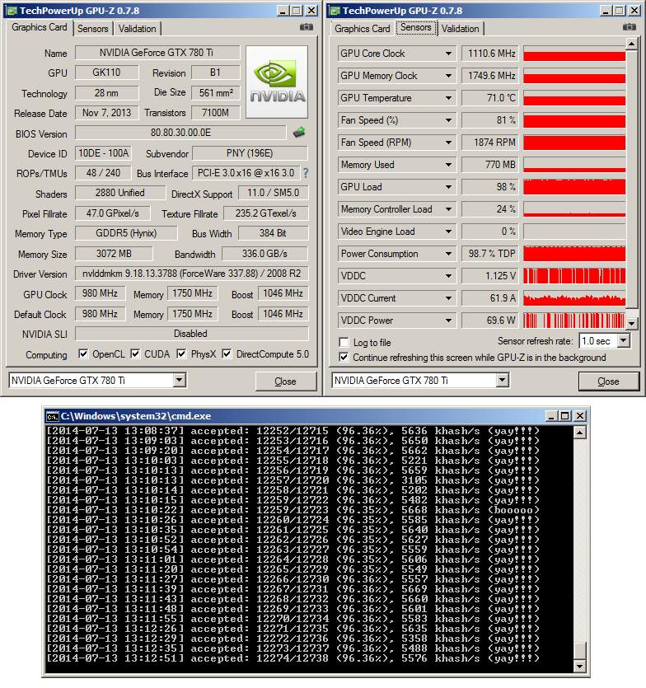Open the VDDC Power sensor dropdown
646x688 pixels.
448,321
